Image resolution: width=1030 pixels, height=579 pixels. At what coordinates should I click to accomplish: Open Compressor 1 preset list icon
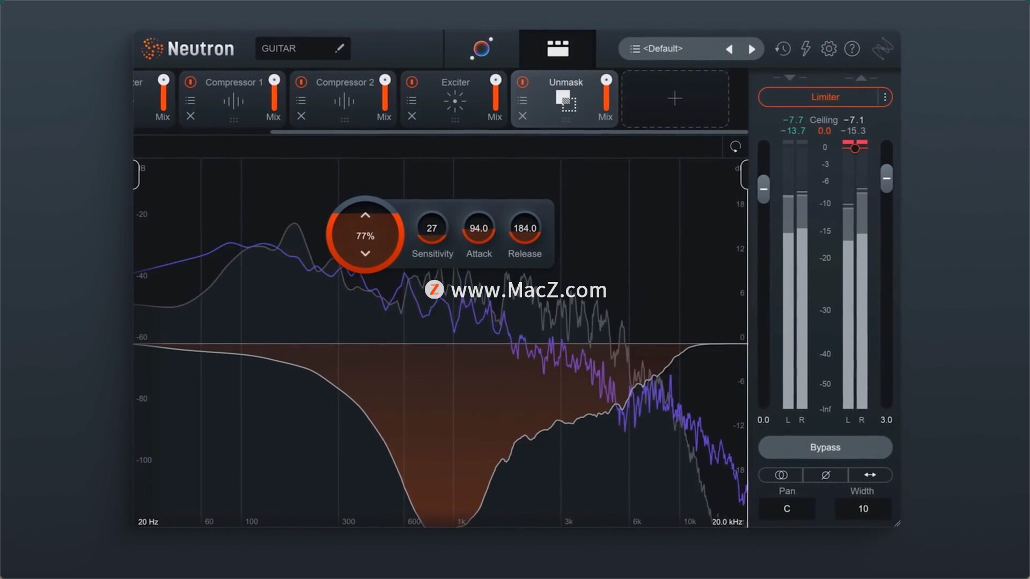(190, 100)
